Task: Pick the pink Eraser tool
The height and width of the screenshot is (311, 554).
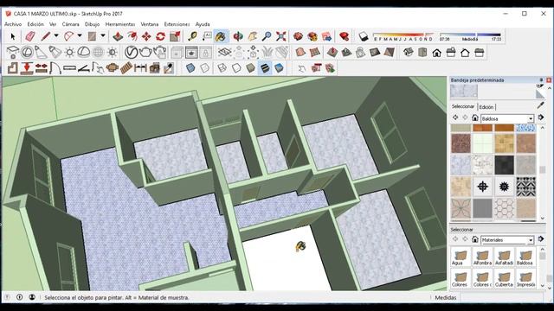Action: click(x=30, y=36)
